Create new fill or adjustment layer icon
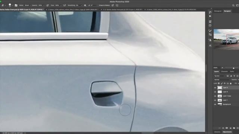 pos(230,128)
